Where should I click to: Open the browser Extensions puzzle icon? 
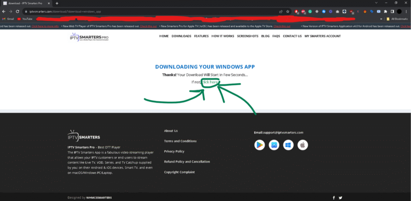pos(386,12)
